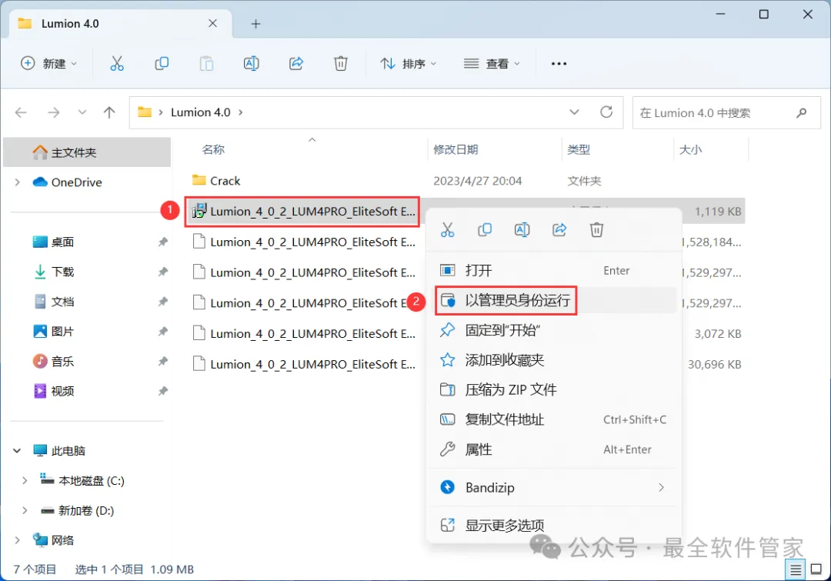Unpin the 桌面 quick access item
Image resolution: width=831 pixels, height=581 pixels.
pyautogui.click(x=162, y=242)
